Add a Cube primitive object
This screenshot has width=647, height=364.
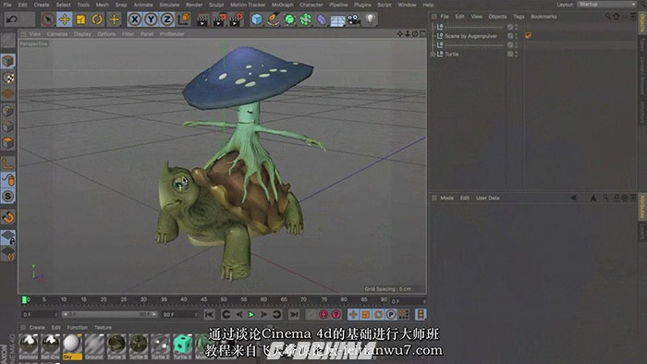[x=257, y=19]
